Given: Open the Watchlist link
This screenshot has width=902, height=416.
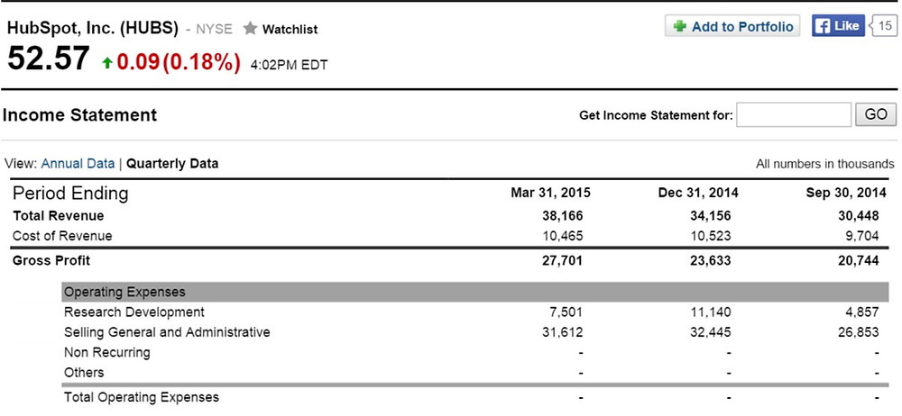Looking at the screenshot, I should [290, 30].
